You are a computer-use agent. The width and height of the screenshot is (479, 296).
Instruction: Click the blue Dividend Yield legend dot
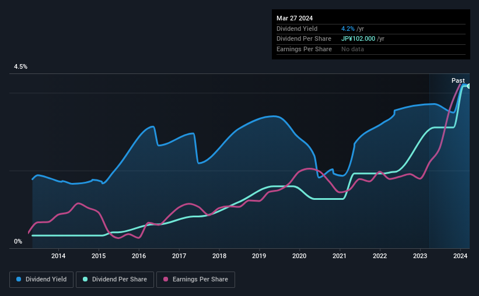[19, 279]
